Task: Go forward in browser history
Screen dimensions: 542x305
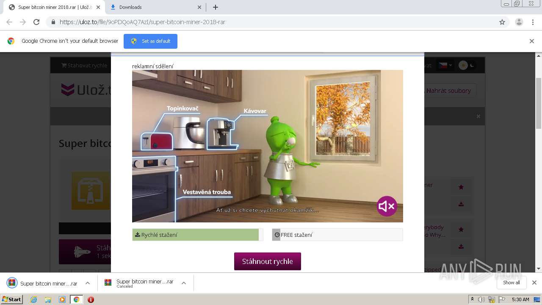Action: [x=23, y=22]
